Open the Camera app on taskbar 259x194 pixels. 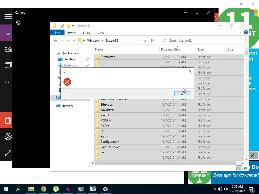click(x=81, y=189)
